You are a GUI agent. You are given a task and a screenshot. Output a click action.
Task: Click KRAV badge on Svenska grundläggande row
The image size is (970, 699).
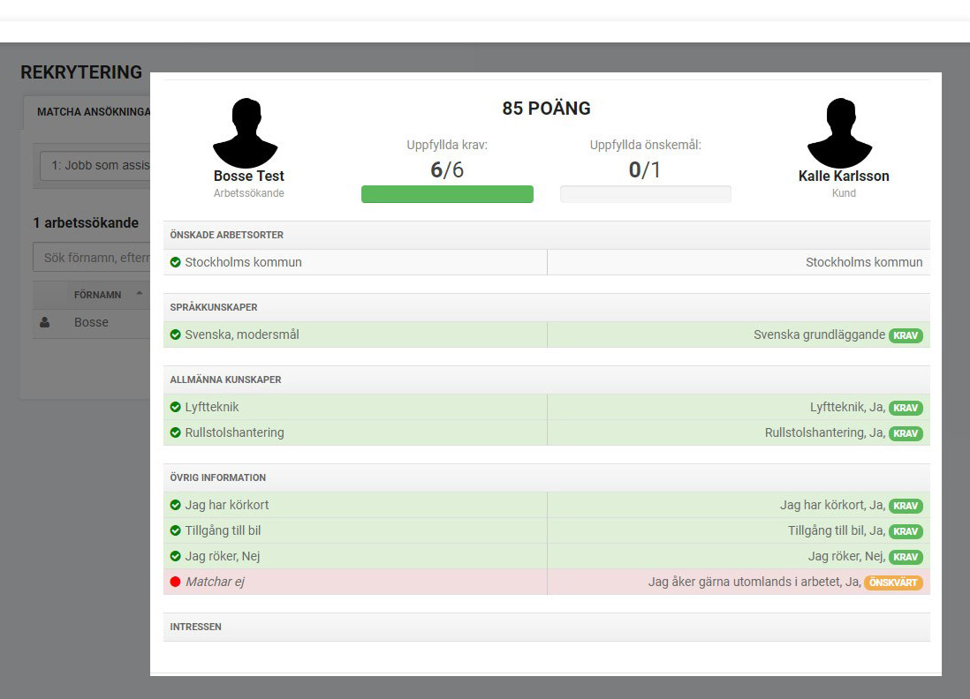906,335
